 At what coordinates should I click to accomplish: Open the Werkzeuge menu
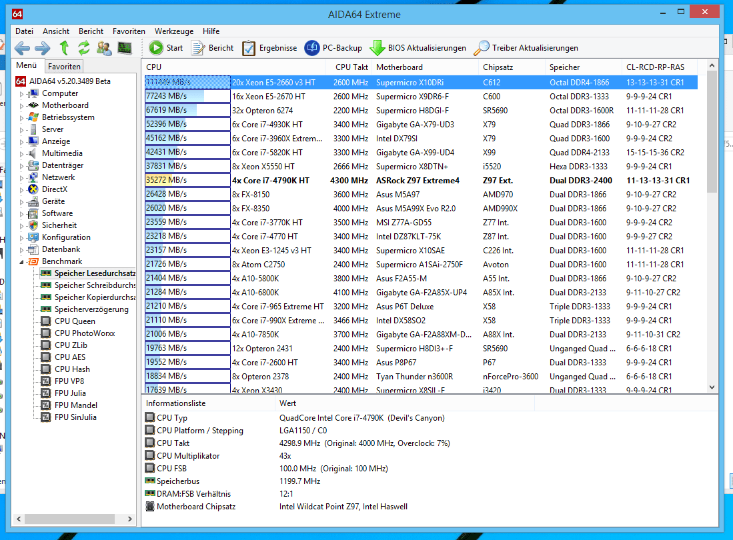point(174,31)
